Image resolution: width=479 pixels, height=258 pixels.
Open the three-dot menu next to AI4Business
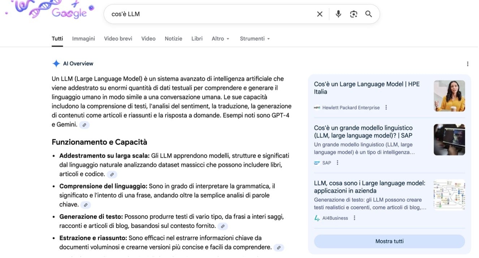tap(354, 218)
